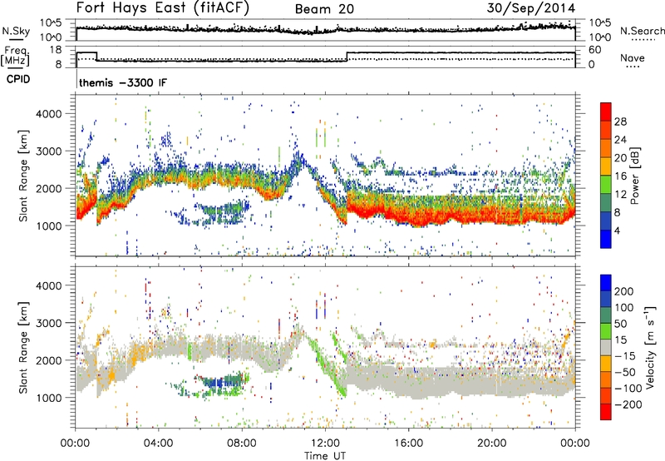The height and width of the screenshot is (461, 665).
Task: Click the '-200' value on Velocity colorbar
Action: (628, 404)
